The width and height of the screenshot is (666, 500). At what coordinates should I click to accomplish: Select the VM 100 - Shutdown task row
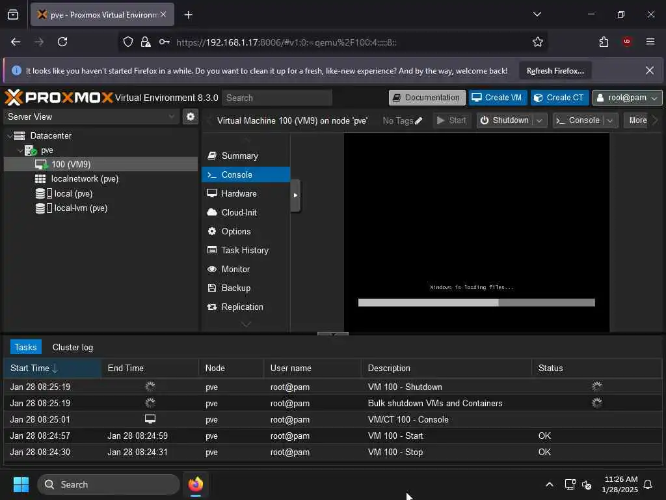(332, 387)
